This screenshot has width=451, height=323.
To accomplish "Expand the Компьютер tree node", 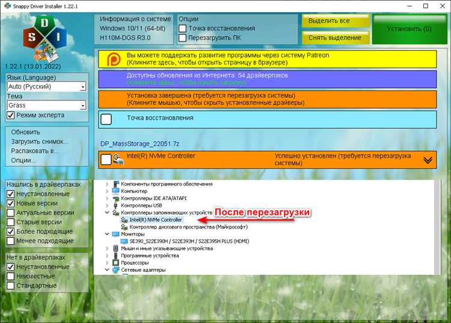I will tap(107, 191).
